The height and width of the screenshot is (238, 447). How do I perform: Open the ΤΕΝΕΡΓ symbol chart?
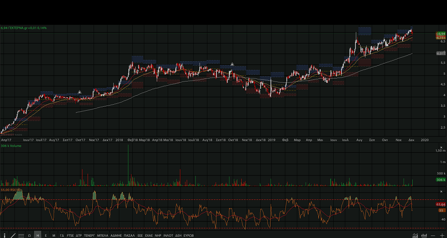click(89, 235)
